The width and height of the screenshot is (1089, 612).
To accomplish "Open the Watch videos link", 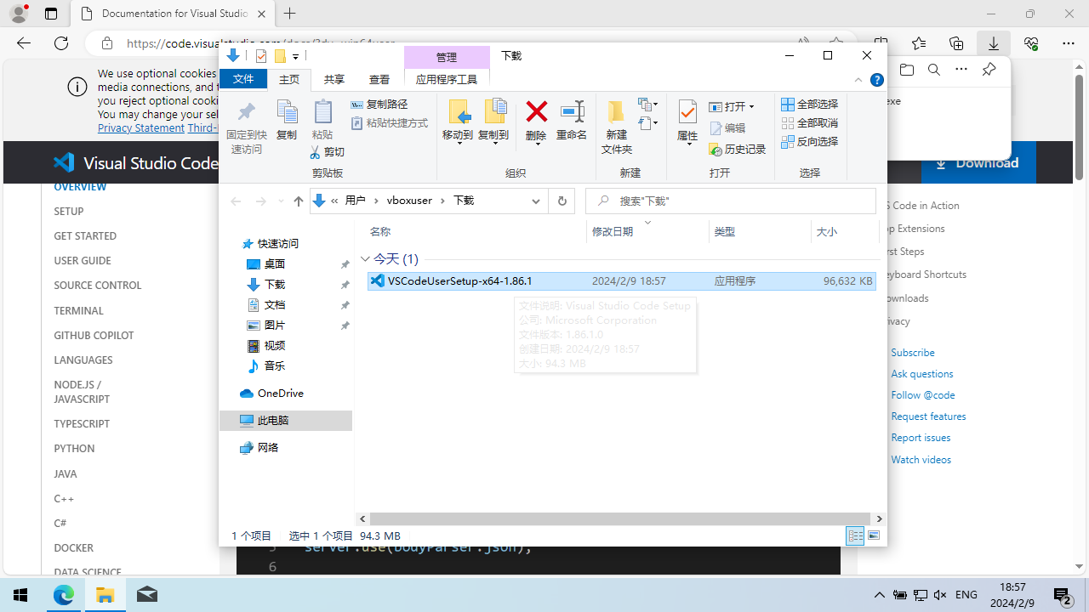I will pyautogui.click(x=921, y=460).
